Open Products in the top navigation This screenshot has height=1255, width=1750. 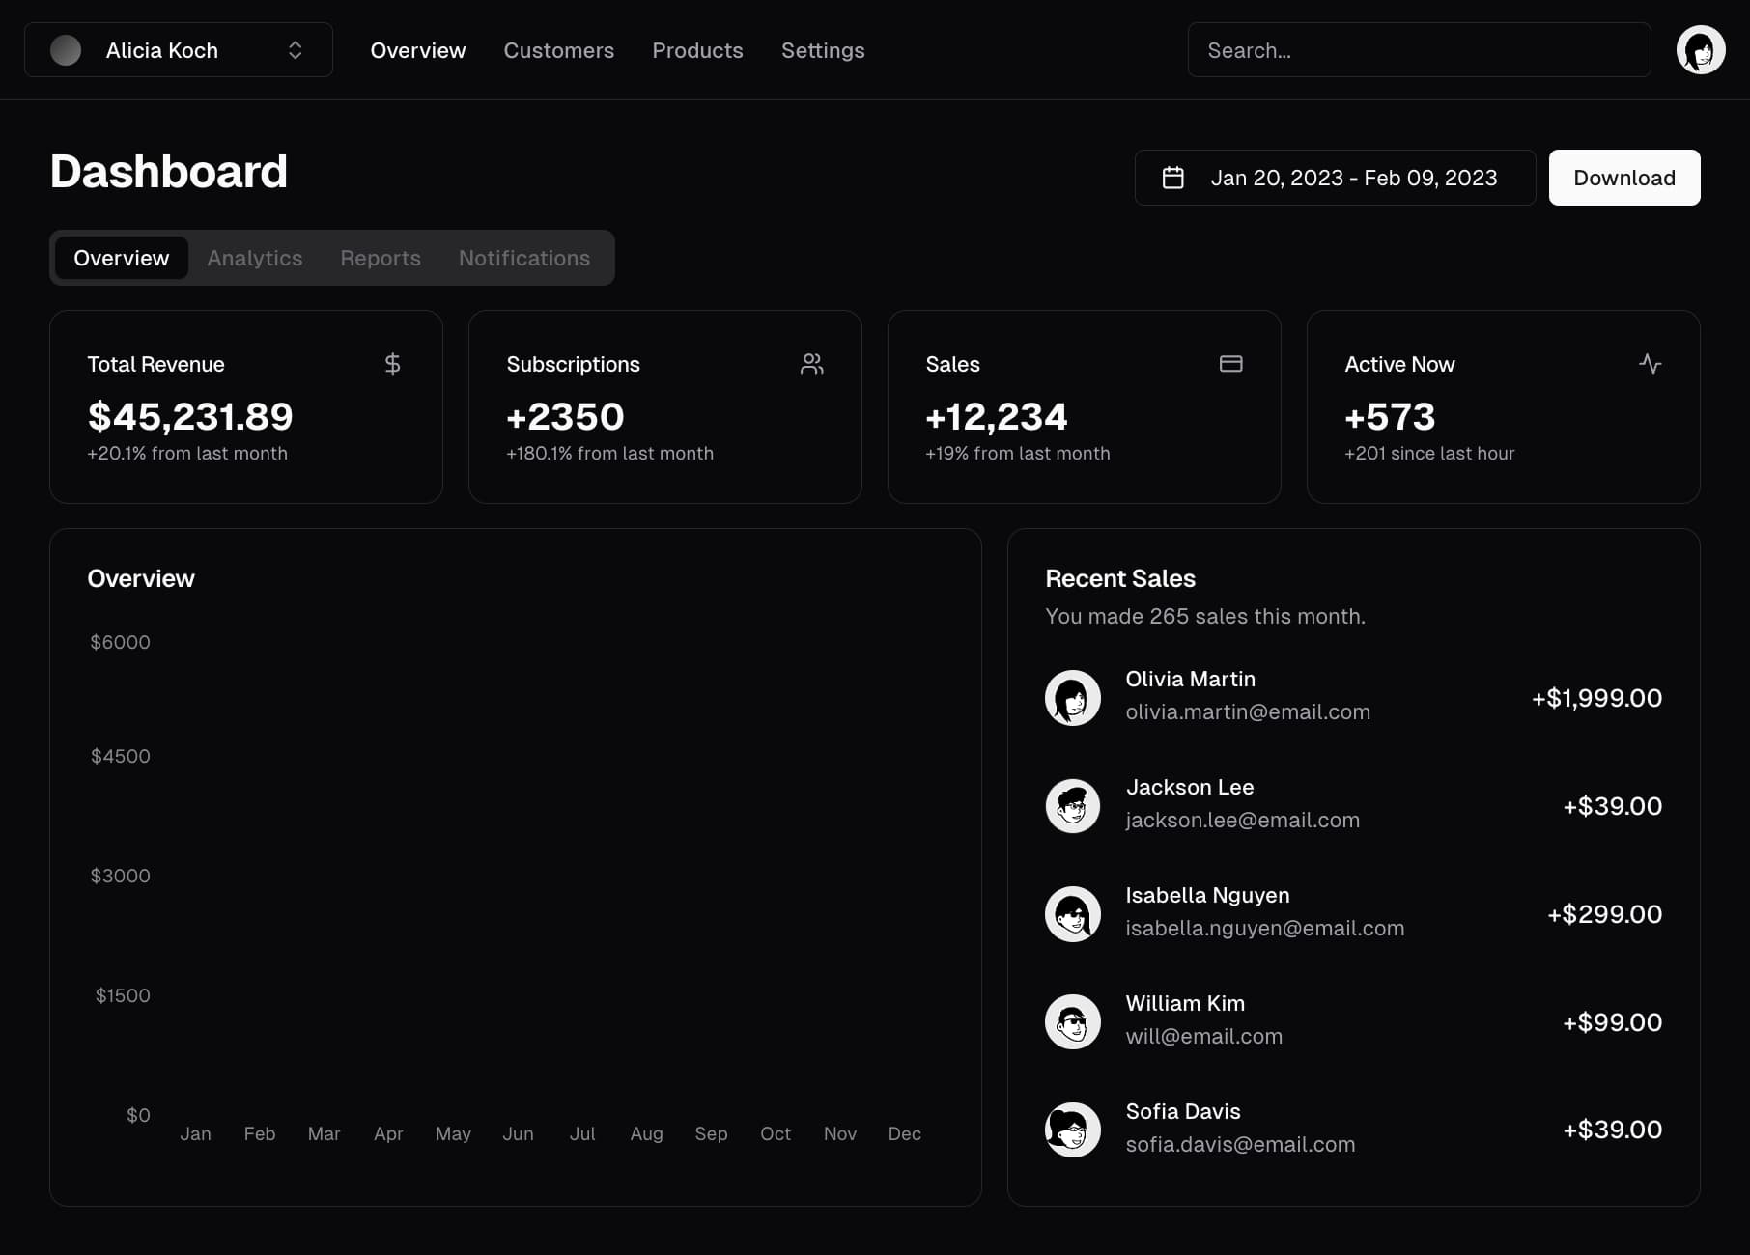[697, 50]
